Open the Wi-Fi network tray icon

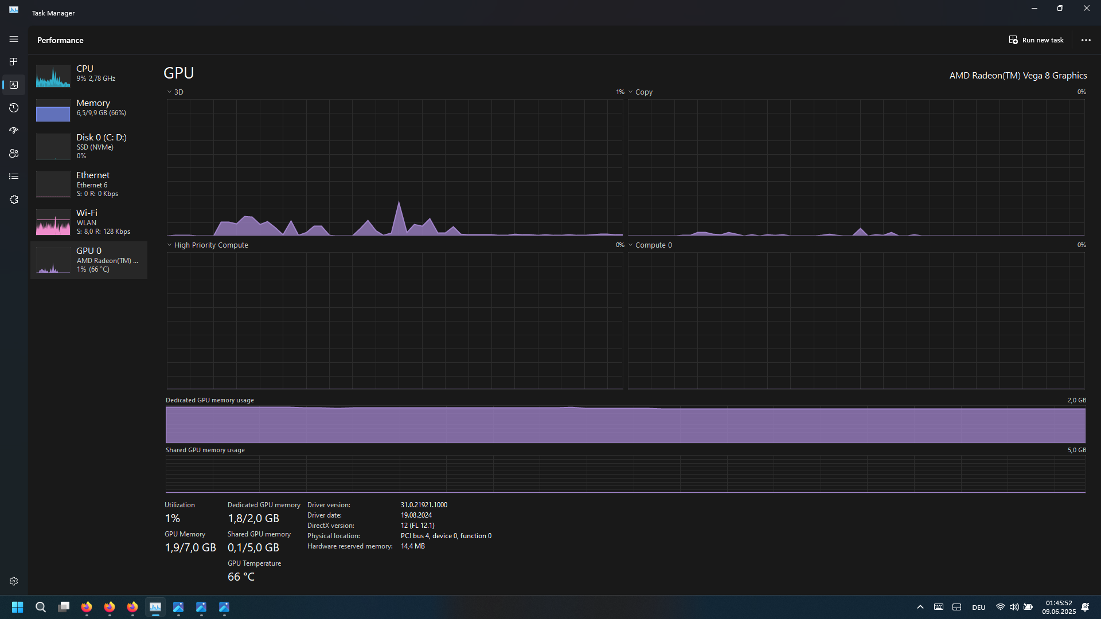(1000, 607)
